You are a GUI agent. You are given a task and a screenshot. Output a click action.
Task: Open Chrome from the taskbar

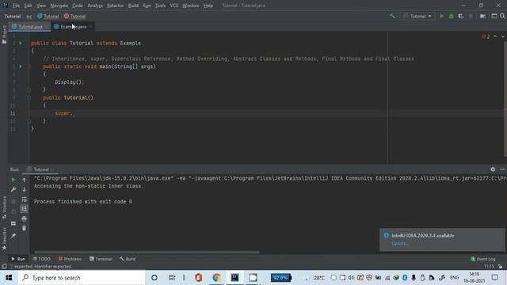pos(216,278)
